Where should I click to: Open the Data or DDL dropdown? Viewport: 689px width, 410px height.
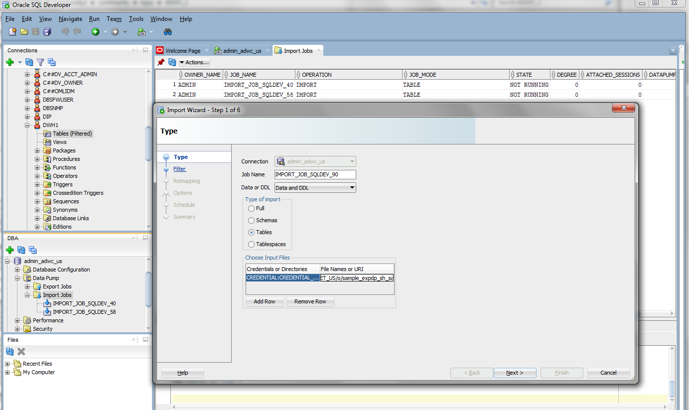[315, 188]
